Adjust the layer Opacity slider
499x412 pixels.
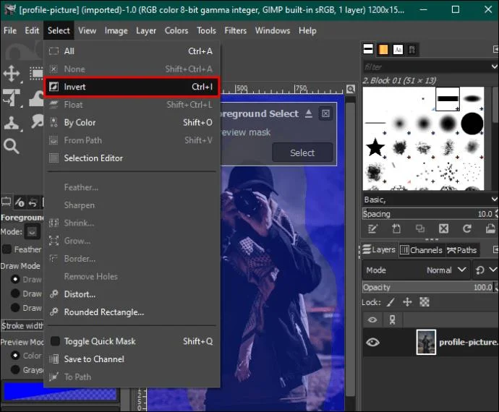(430, 287)
